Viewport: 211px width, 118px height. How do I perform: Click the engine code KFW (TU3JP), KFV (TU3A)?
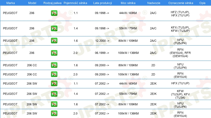[180, 94]
